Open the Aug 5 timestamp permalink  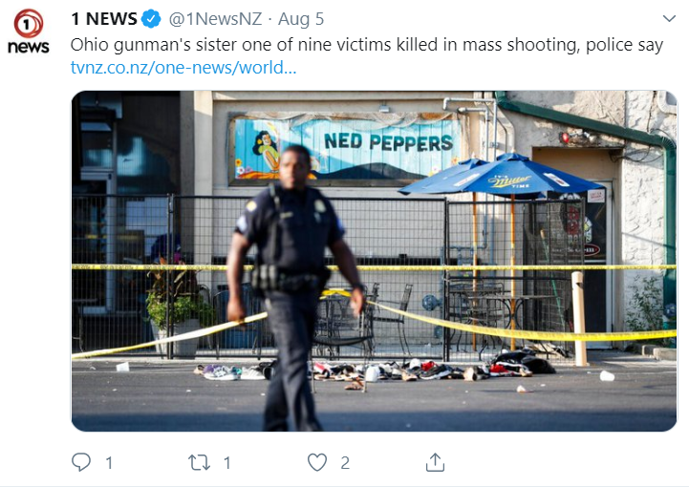(301, 19)
